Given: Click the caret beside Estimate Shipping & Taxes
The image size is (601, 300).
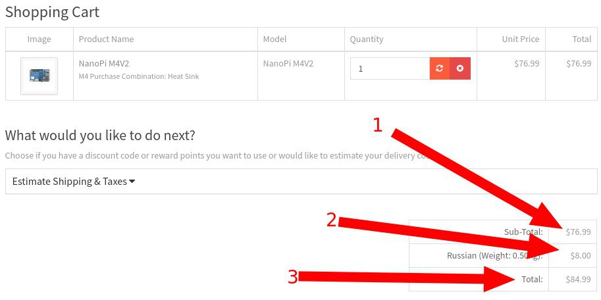Looking at the screenshot, I should 132,182.
